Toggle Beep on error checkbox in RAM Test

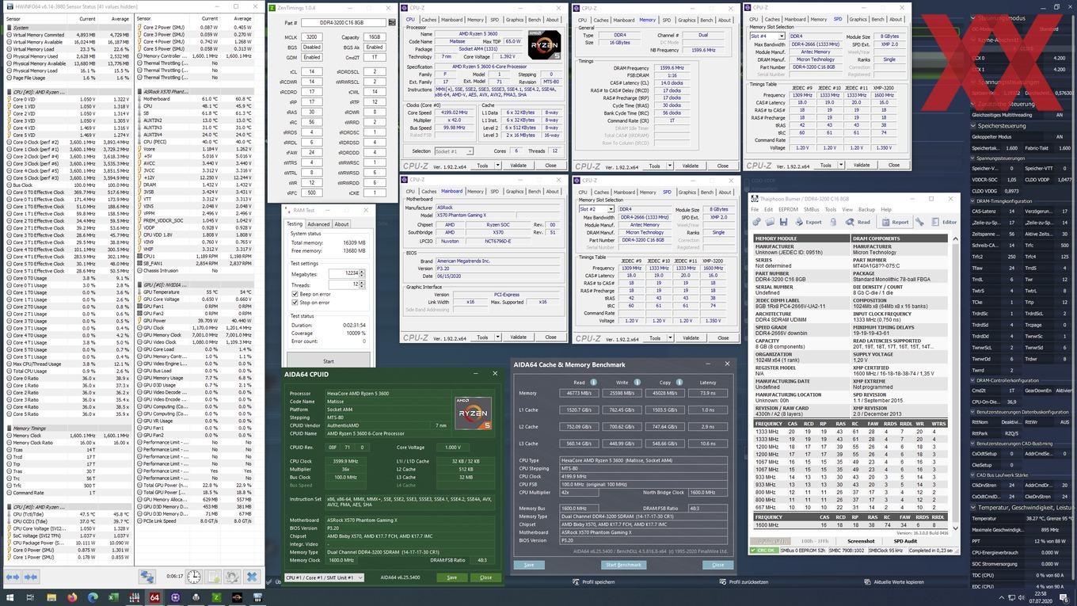(295, 294)
